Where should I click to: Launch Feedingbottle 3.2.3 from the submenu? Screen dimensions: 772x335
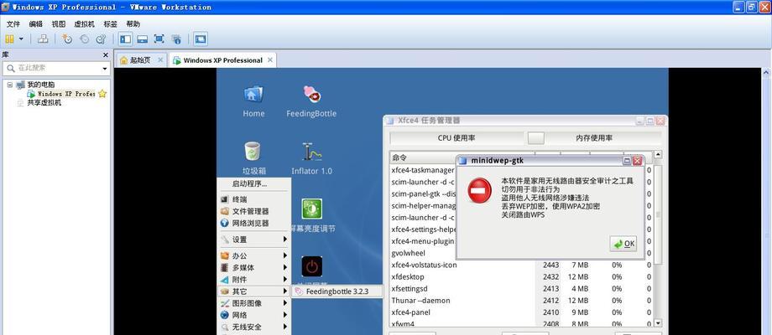click(337, 291)
